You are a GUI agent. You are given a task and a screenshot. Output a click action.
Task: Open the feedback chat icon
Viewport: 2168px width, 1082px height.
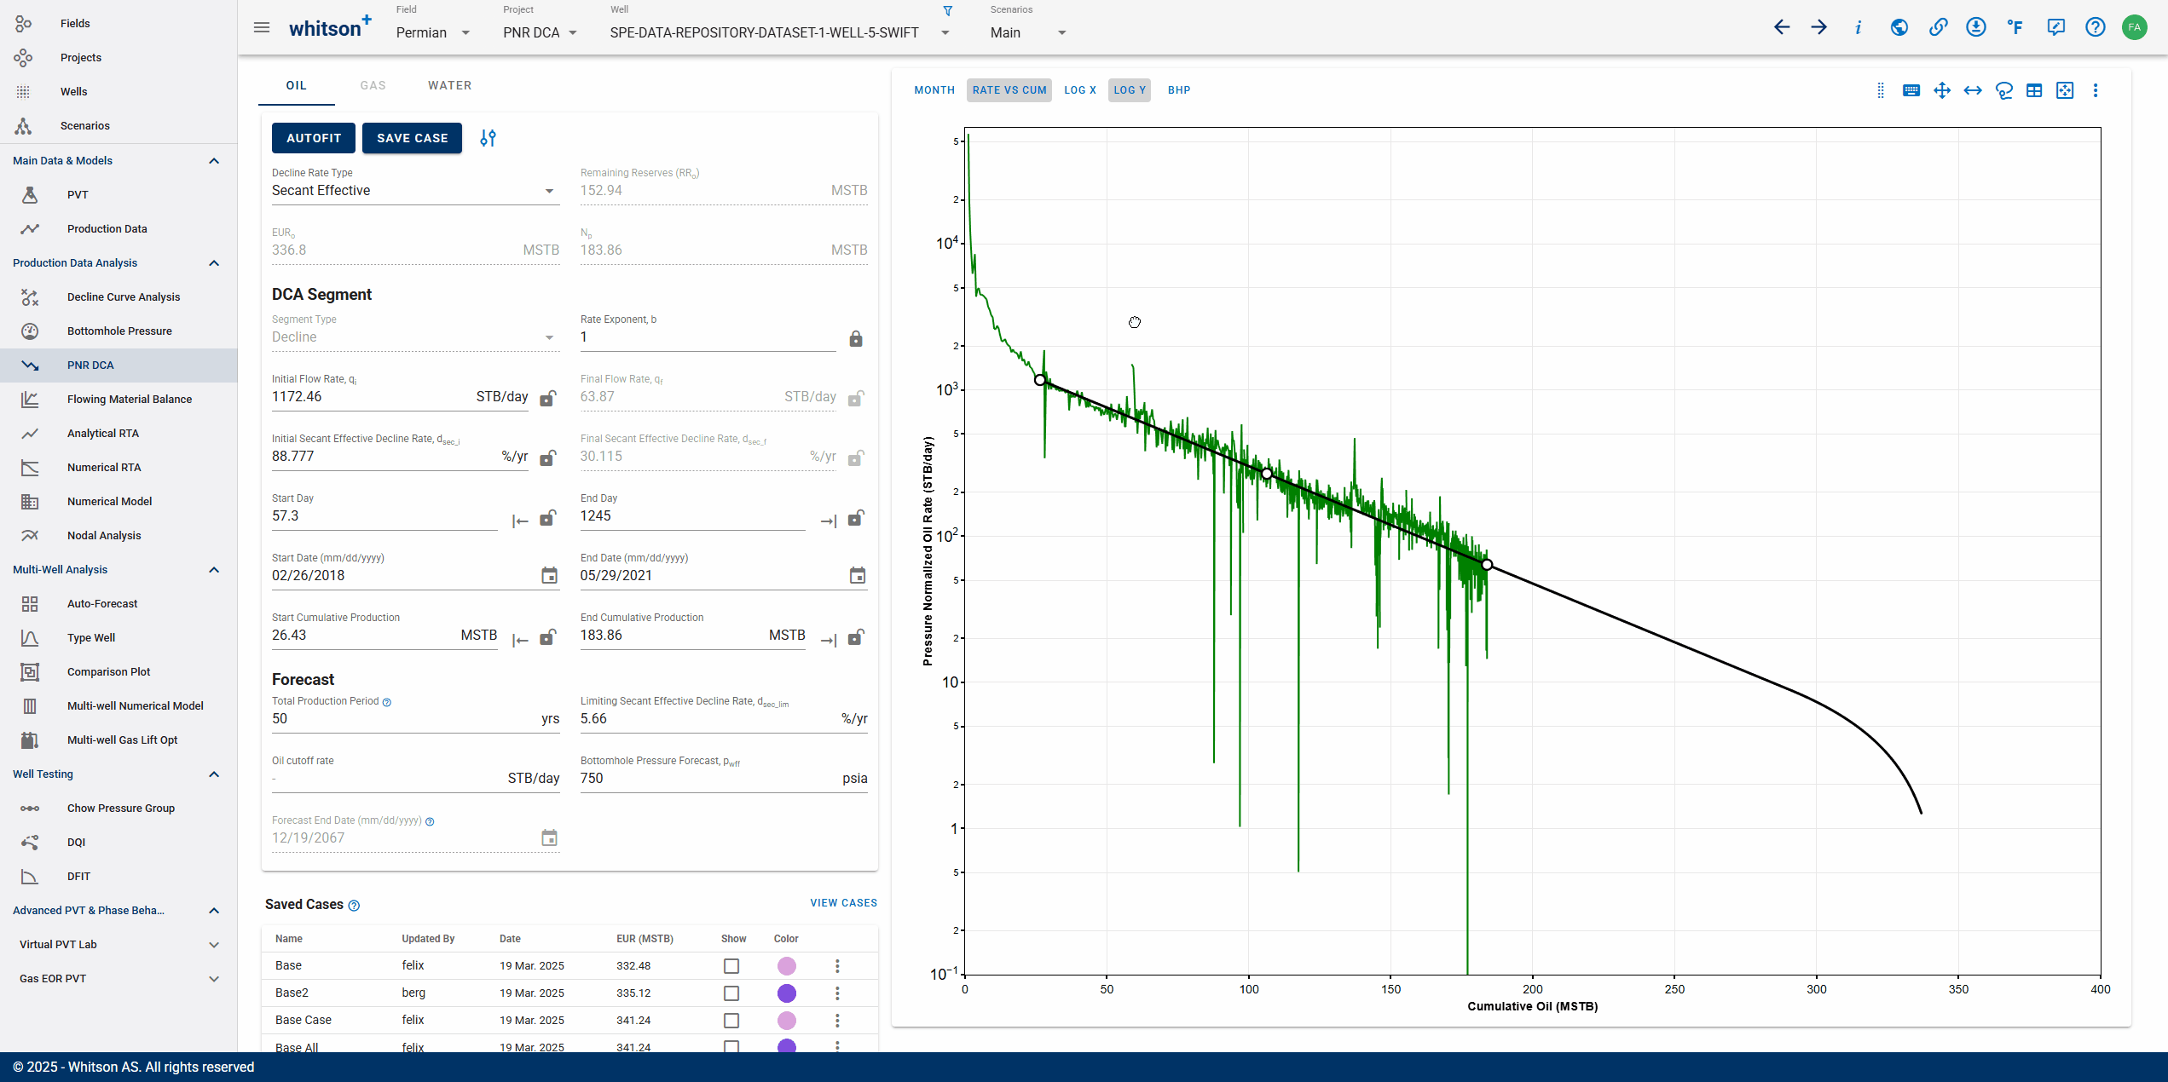tap(2055, 27)
